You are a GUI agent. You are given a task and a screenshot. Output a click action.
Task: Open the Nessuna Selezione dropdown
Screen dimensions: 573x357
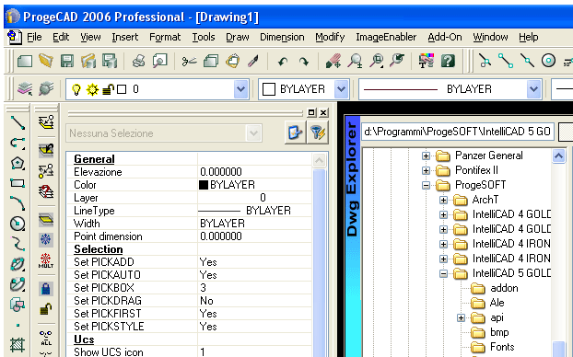[x=253, y=132]
